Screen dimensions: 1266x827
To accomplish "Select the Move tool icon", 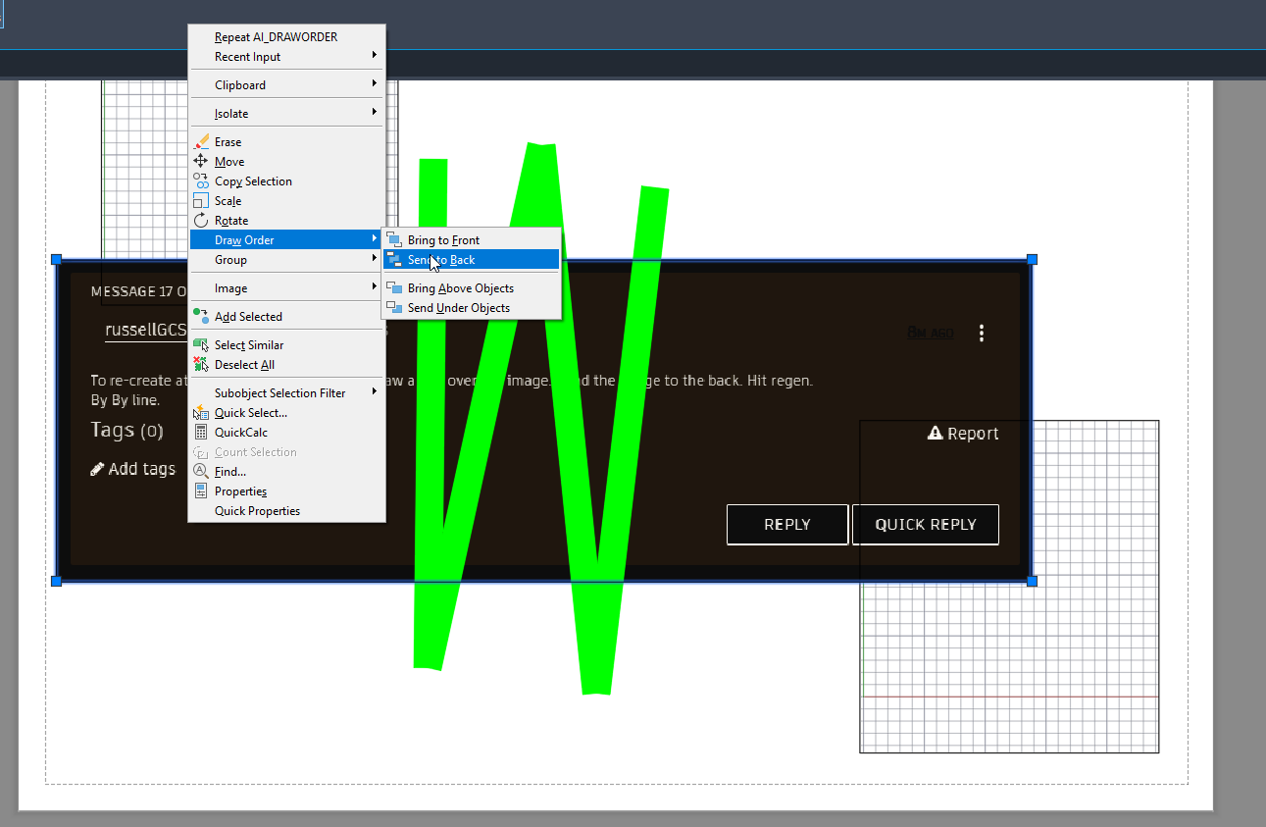I will [x=201, y=161].
